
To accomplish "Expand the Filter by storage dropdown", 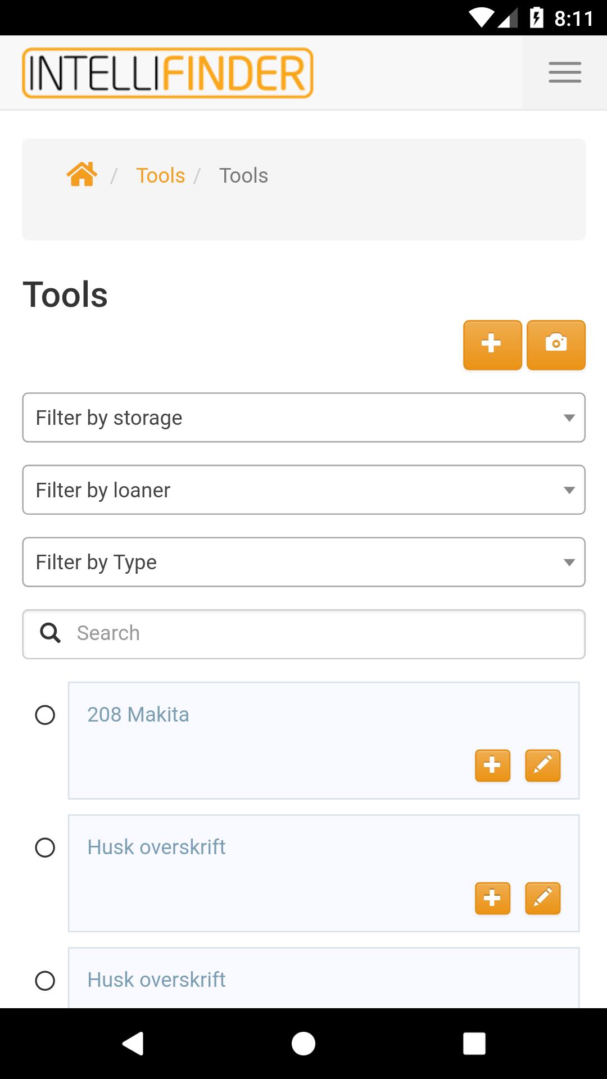I will pyautogui.click(x=303, y=418).
